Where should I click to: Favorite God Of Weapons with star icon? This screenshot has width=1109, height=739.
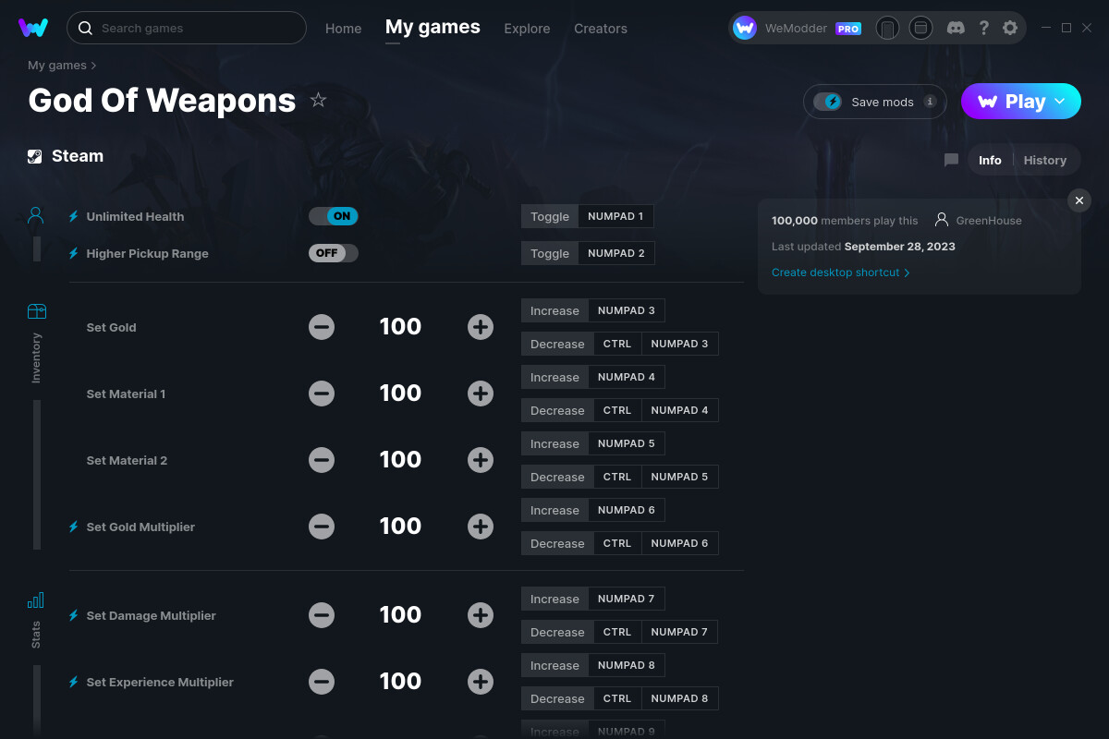318,100
